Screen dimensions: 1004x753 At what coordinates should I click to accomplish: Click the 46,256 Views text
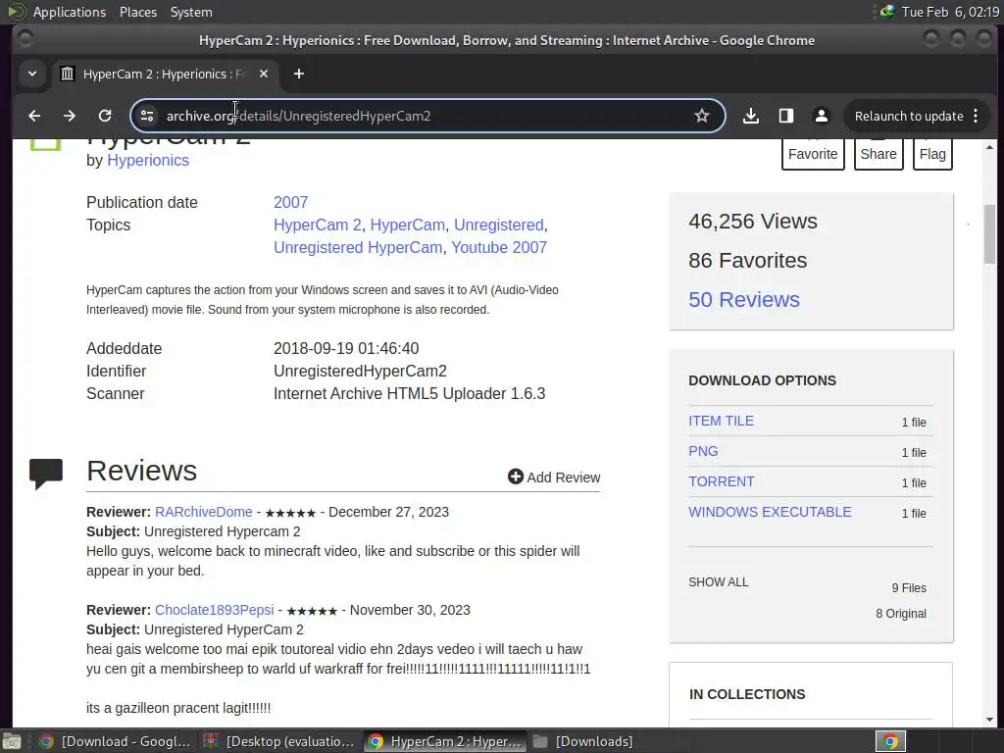point(753,221)
